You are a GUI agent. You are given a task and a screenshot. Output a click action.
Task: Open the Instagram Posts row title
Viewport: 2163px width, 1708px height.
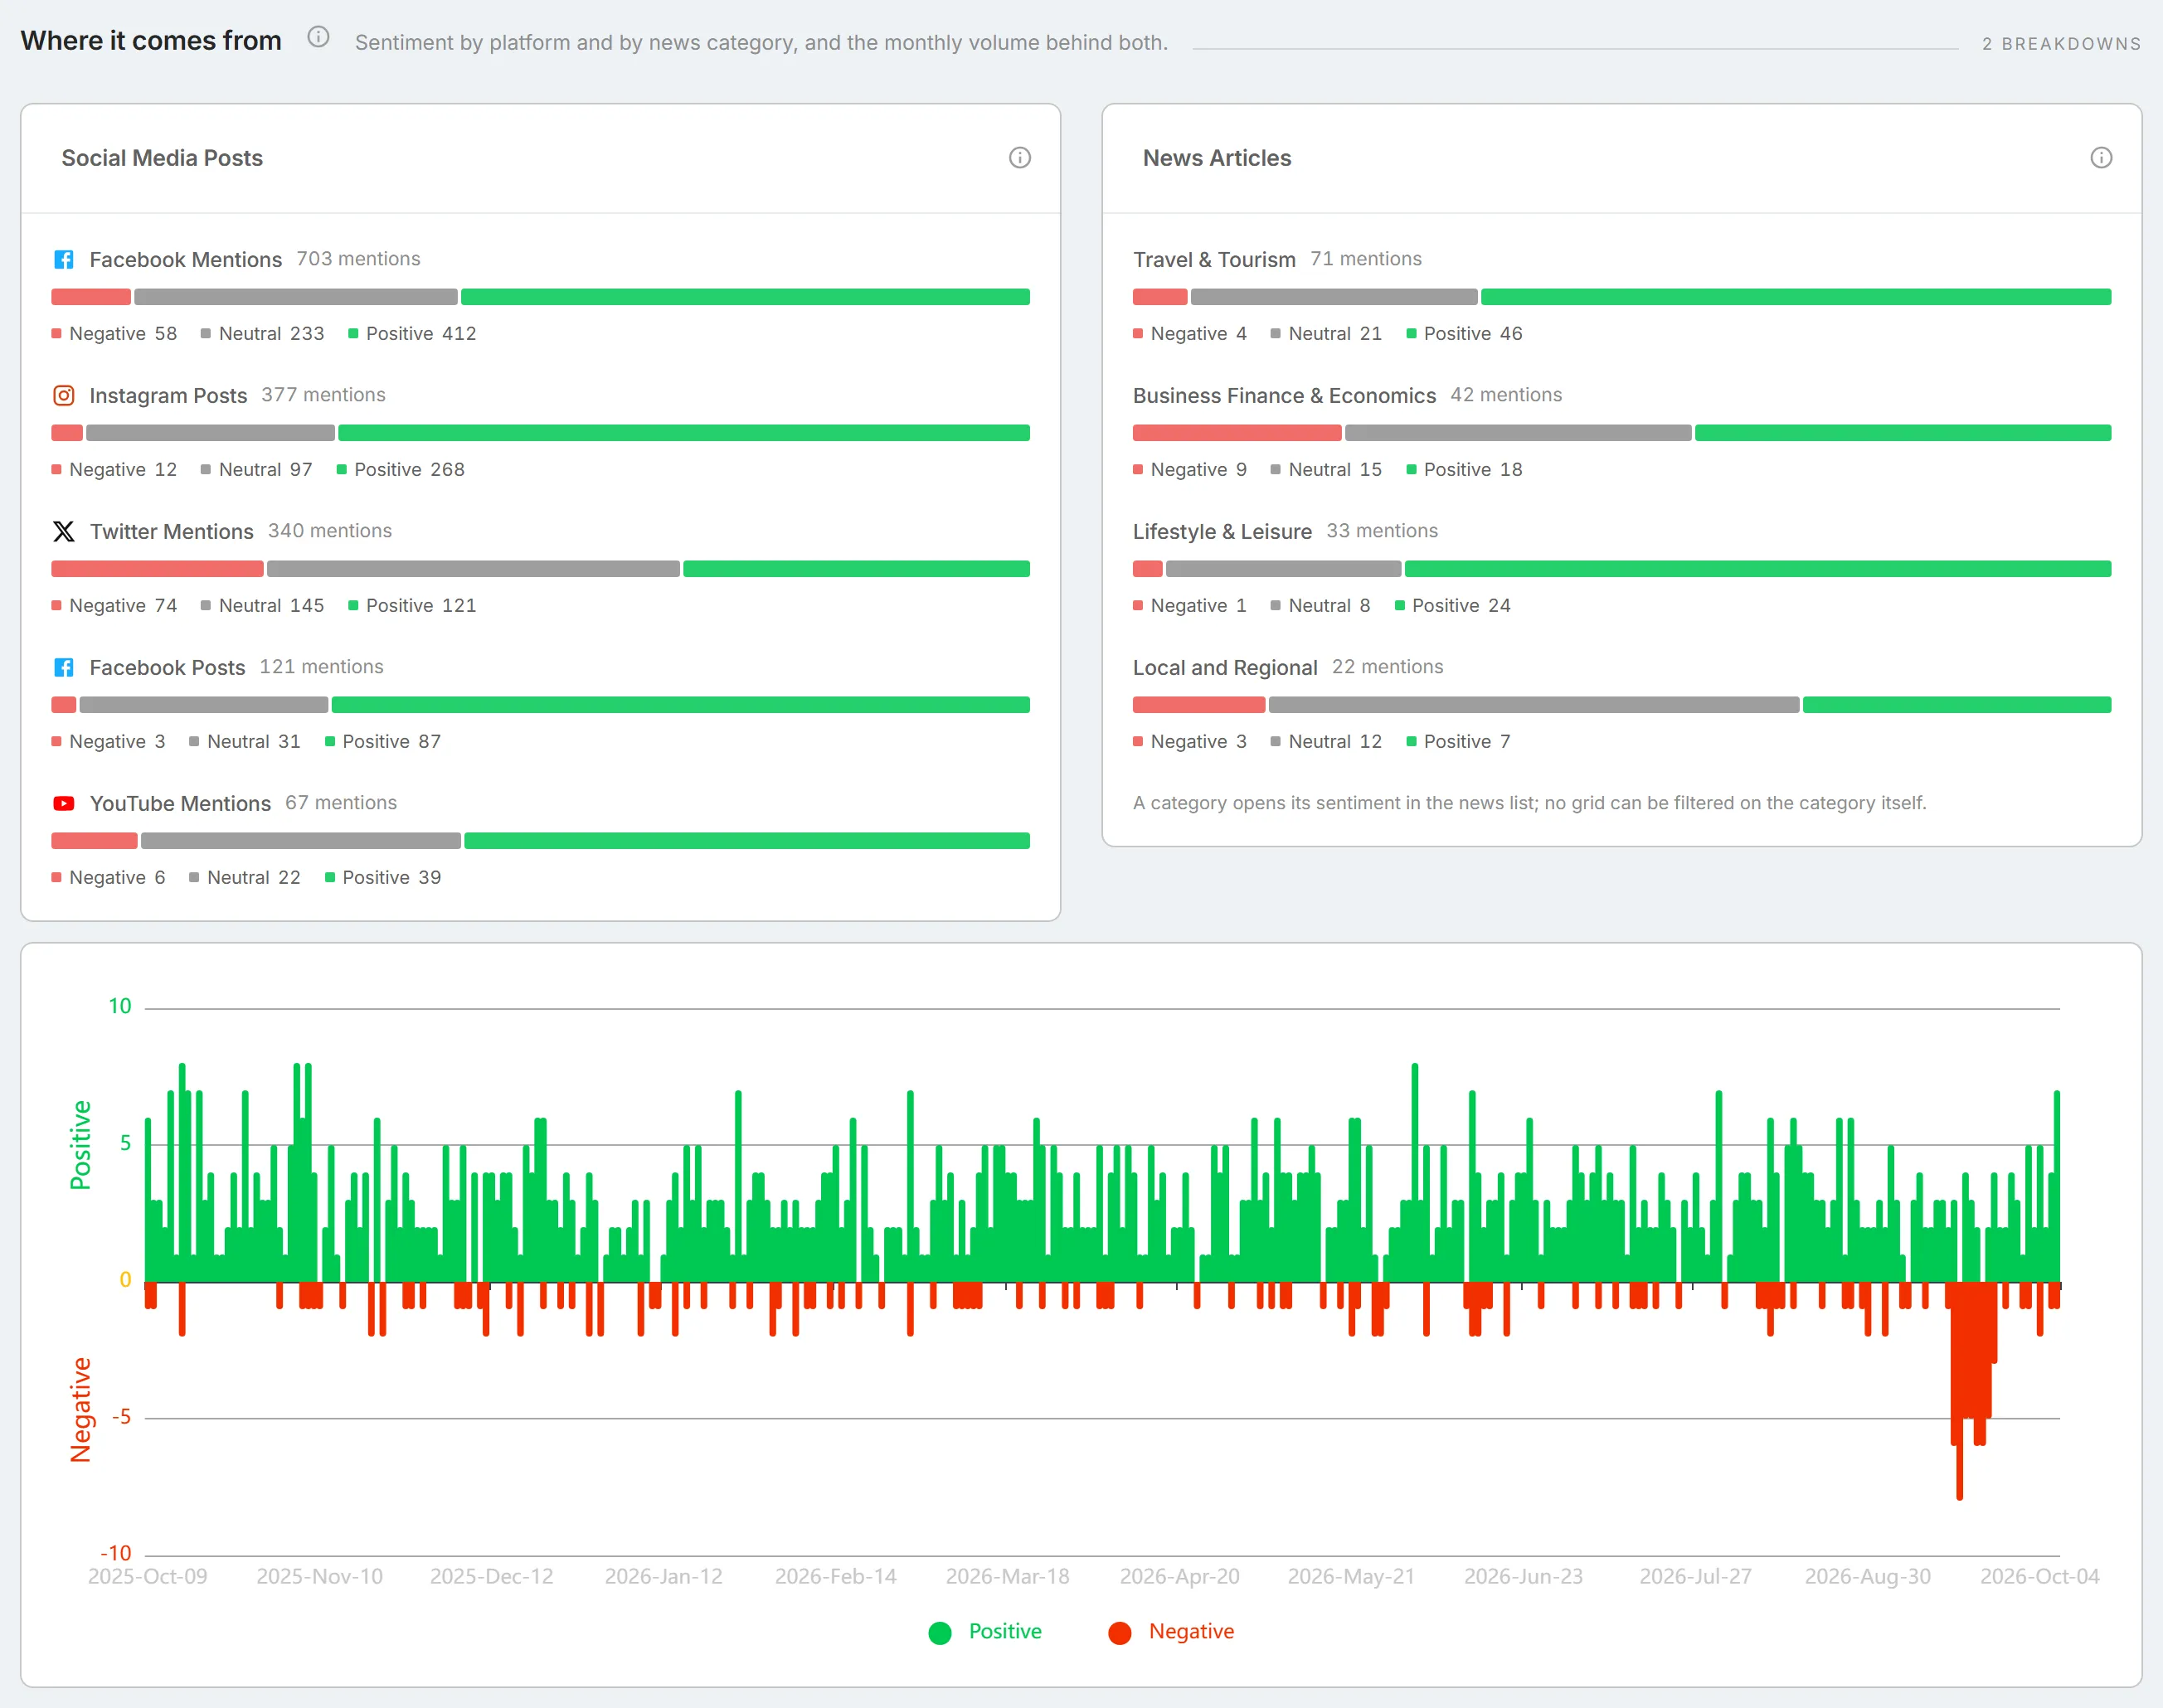(168, 396)
